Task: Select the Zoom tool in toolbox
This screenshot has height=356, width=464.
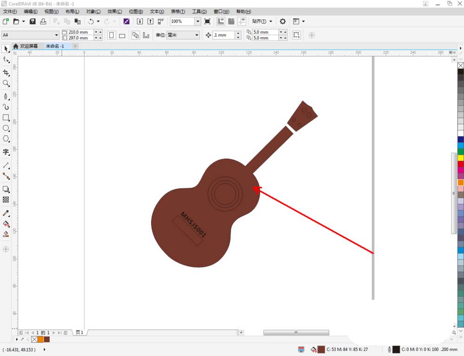Action: click(x=6, y=83)
